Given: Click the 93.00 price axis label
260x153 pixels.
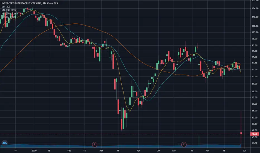Looking at the screenshot, I should (x=254, y=45).
